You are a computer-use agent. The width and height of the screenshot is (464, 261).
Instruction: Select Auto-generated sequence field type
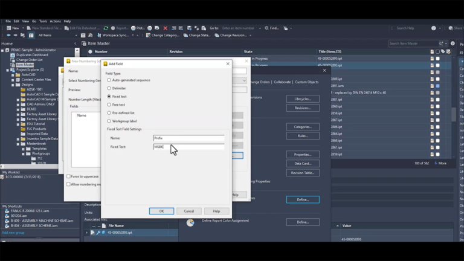point(109,80)
